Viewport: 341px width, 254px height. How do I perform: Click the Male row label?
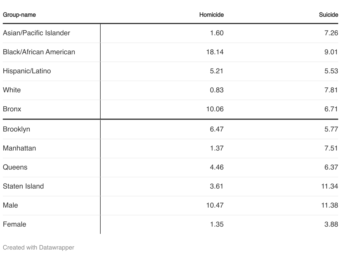(x=10, y=205)
